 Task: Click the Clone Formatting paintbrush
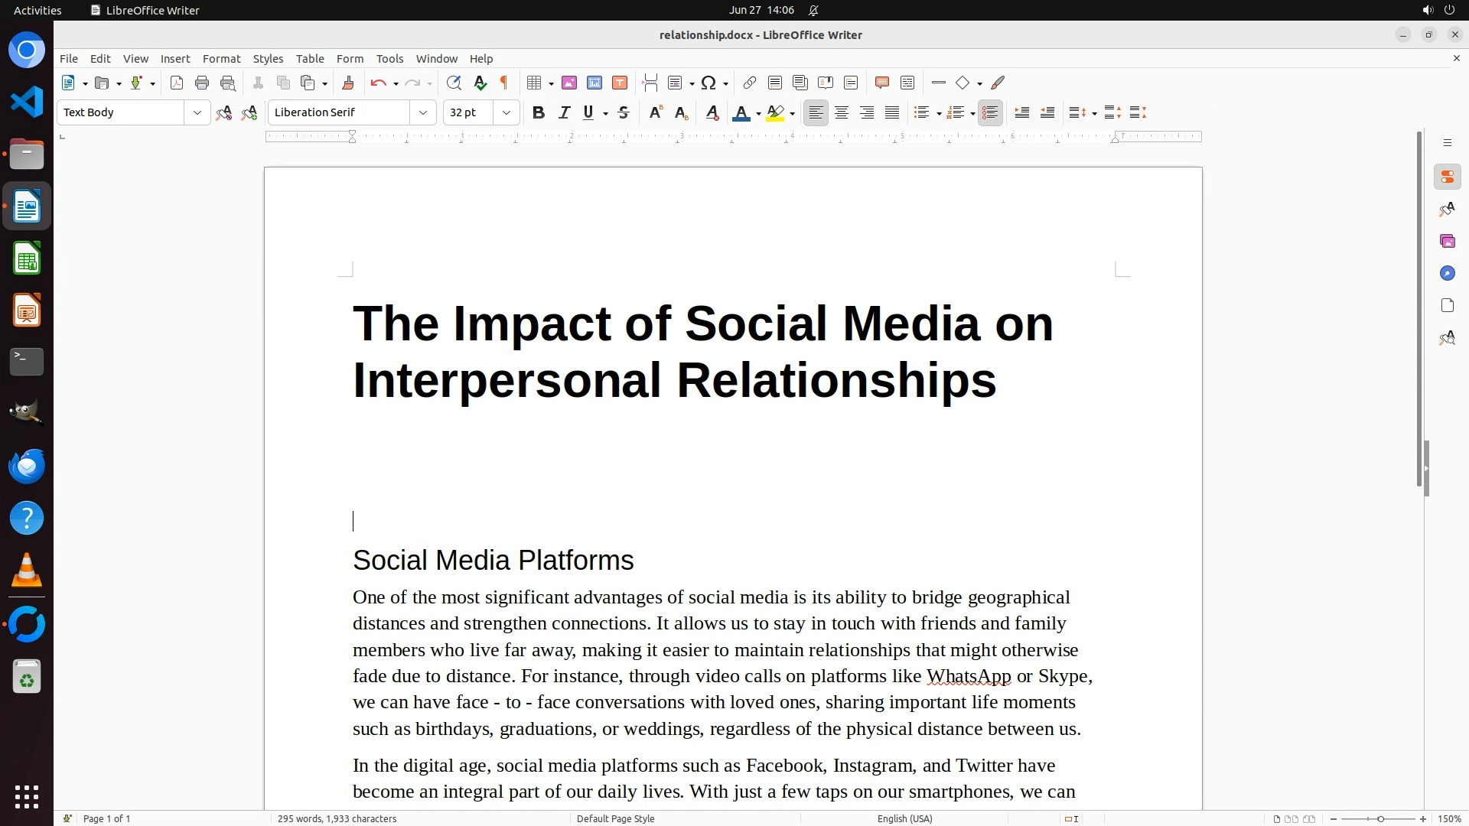[348, 83]
